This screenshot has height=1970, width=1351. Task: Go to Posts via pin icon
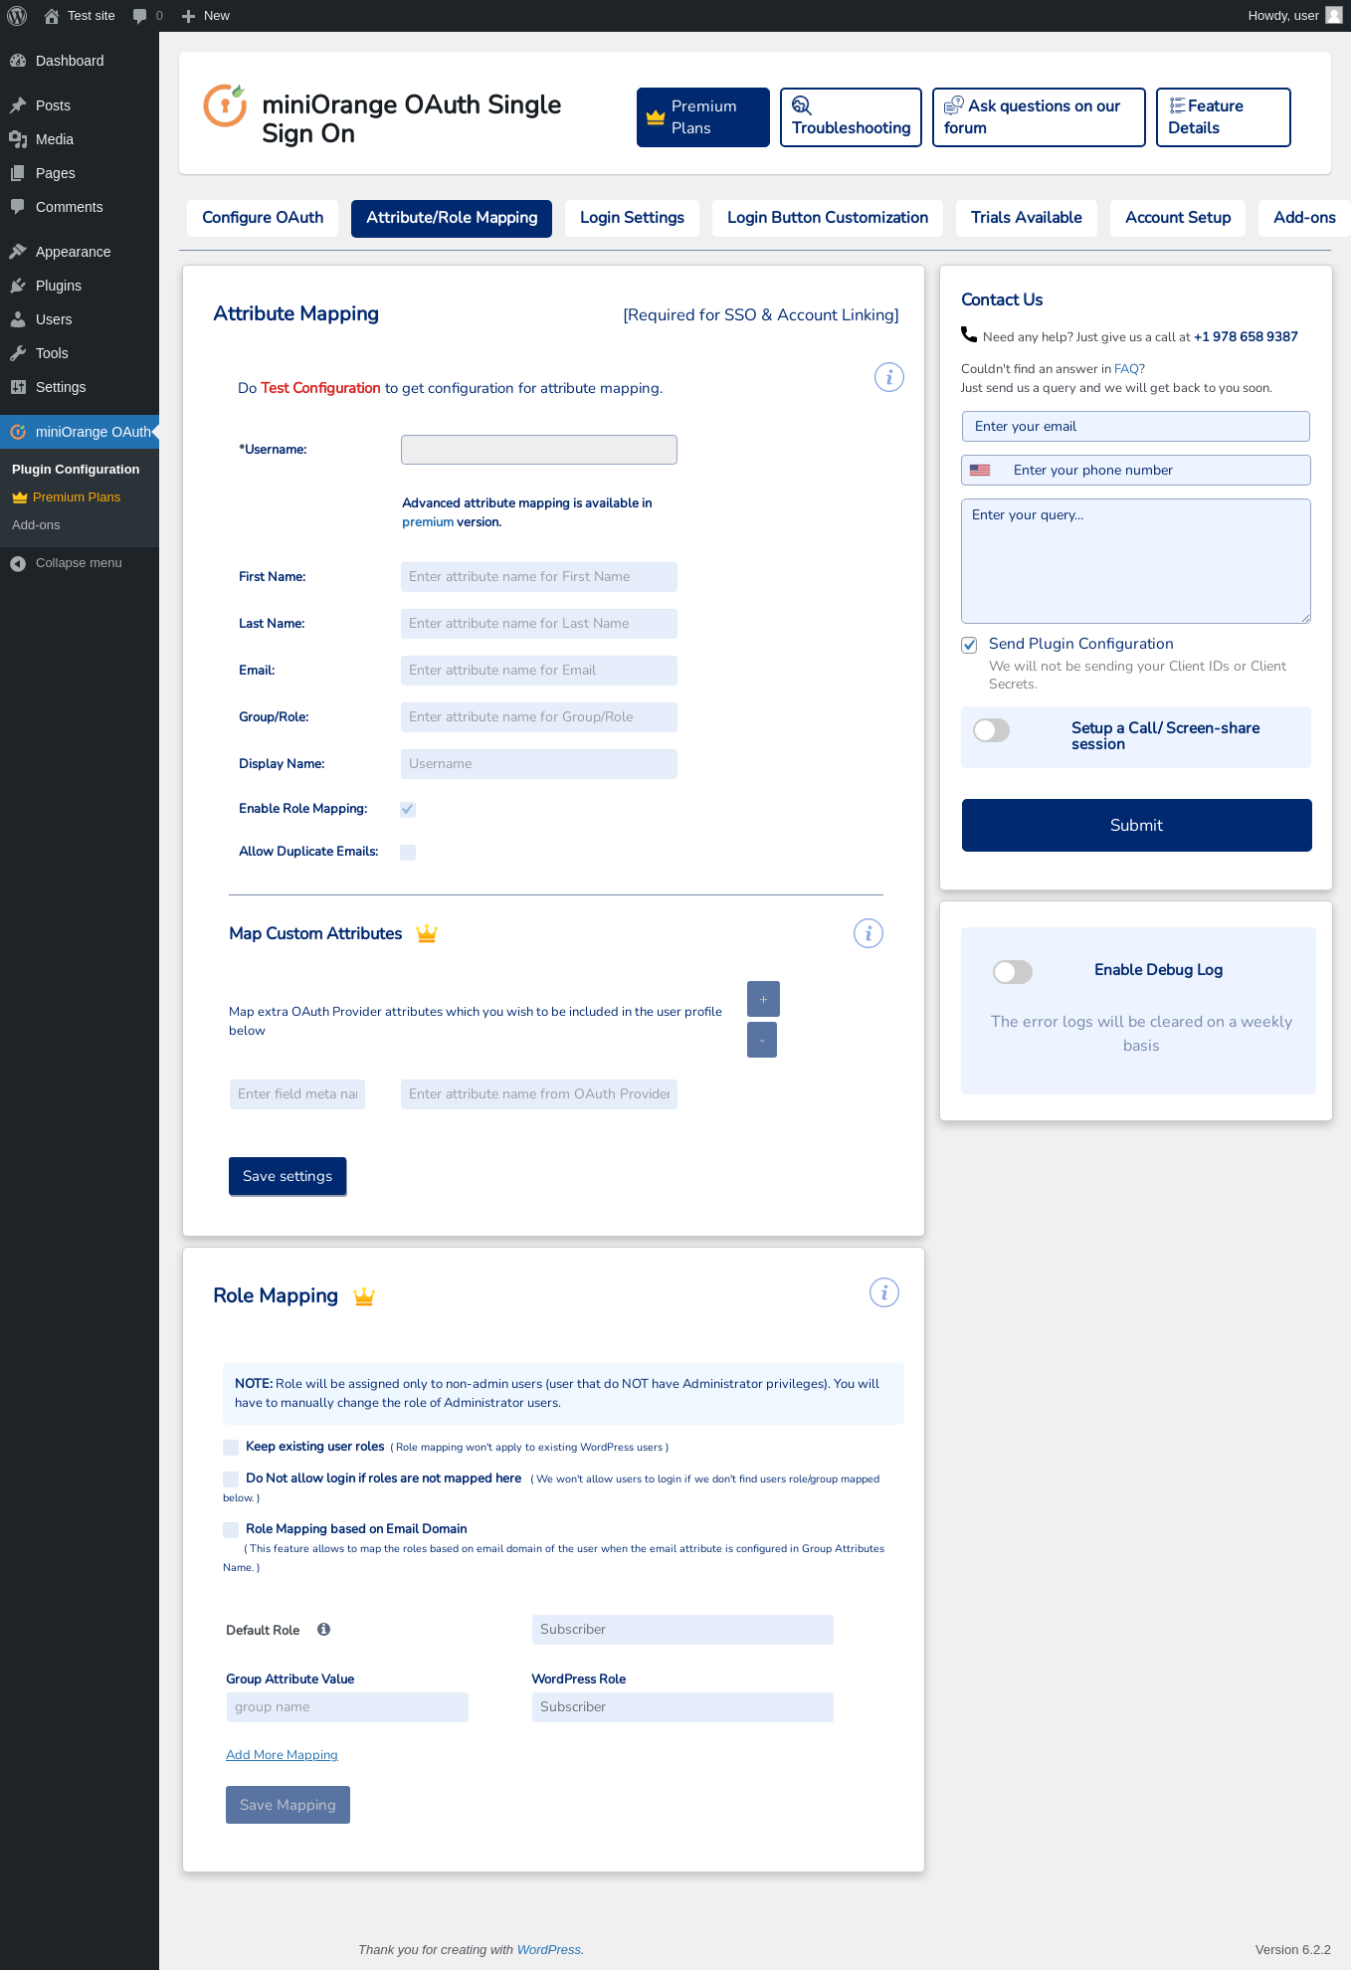[x=18, y=105]
